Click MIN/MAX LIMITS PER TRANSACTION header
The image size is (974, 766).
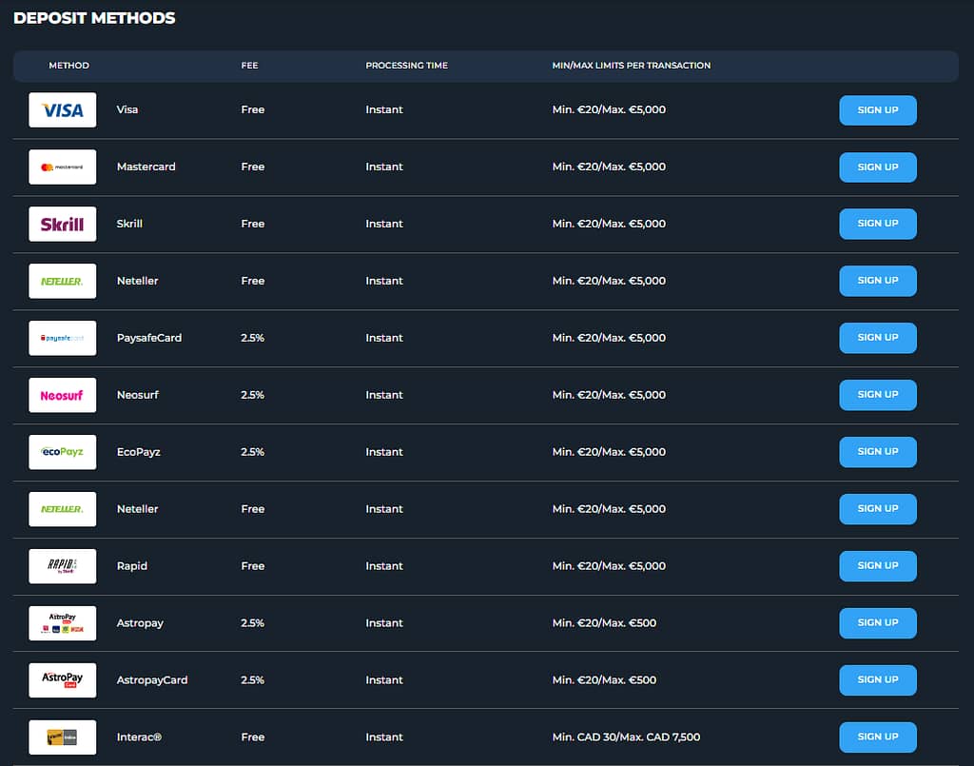pyautogui.click(x=632, y=66)
